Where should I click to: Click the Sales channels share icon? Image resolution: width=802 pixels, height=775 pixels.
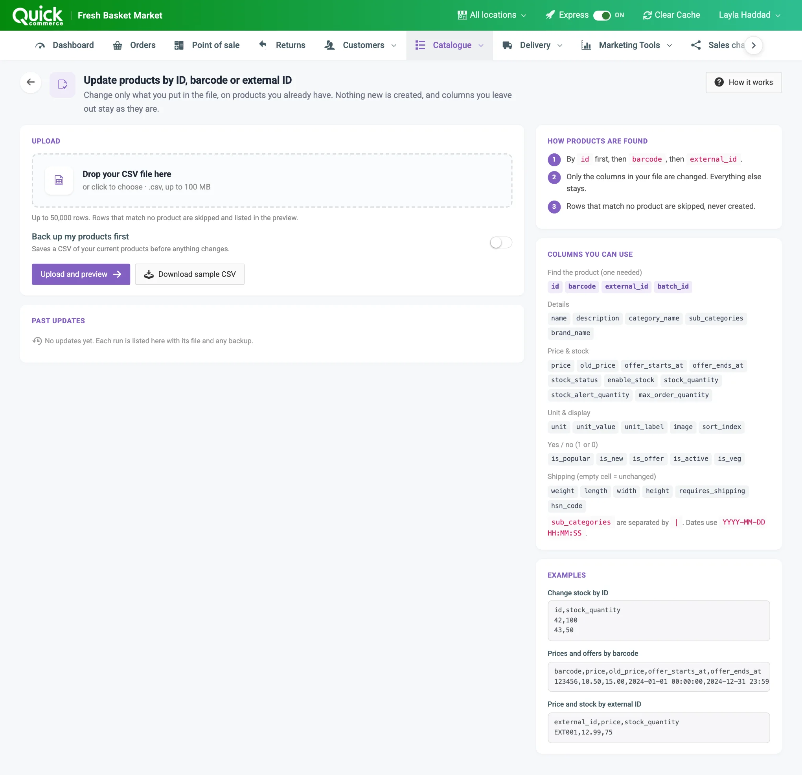tap(695, 45)
